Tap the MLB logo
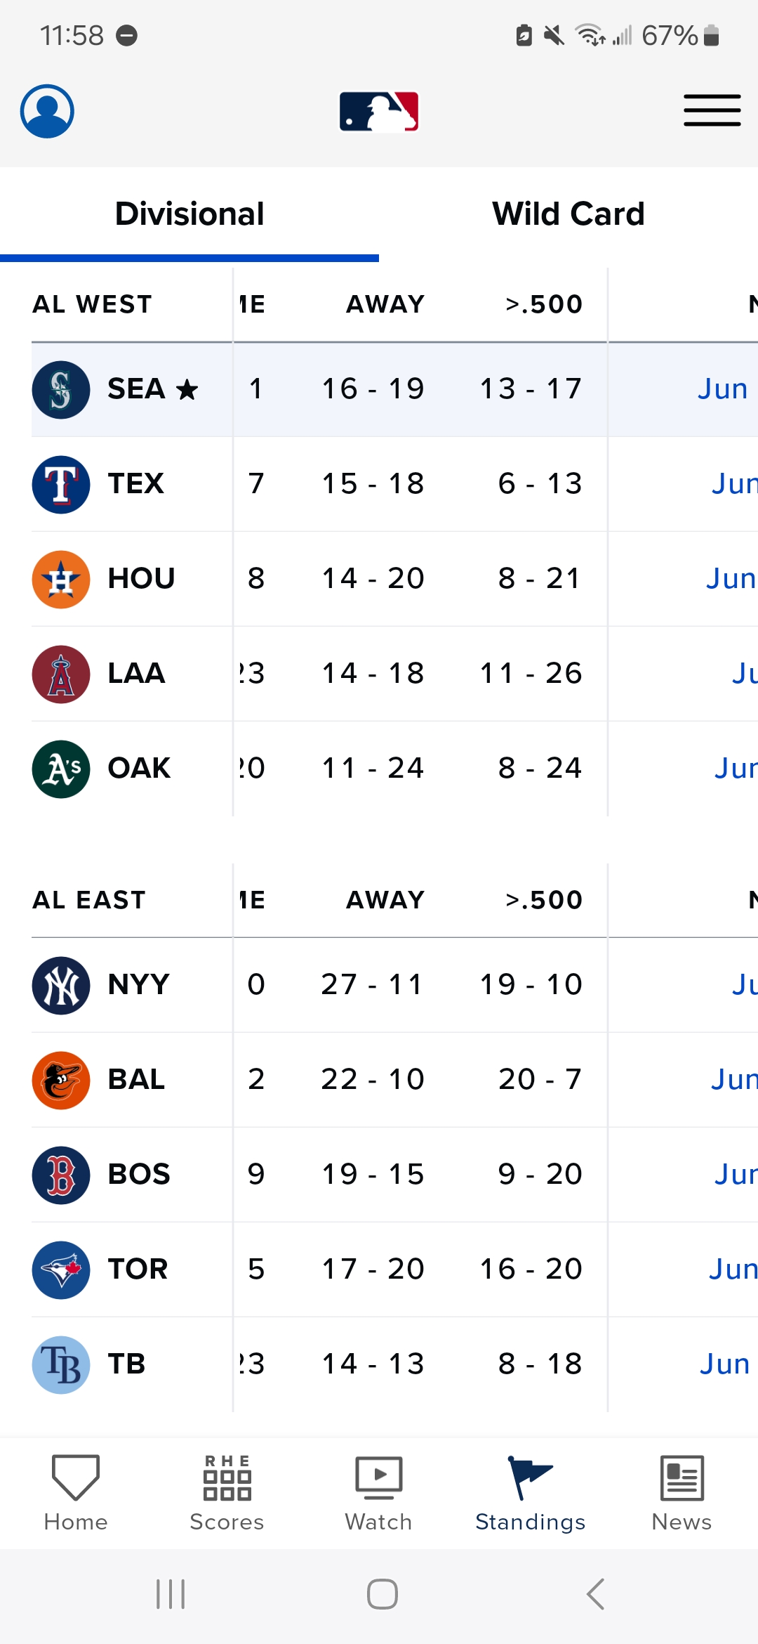The width and height of the screenshot is (758, 1644). (379, 111)
